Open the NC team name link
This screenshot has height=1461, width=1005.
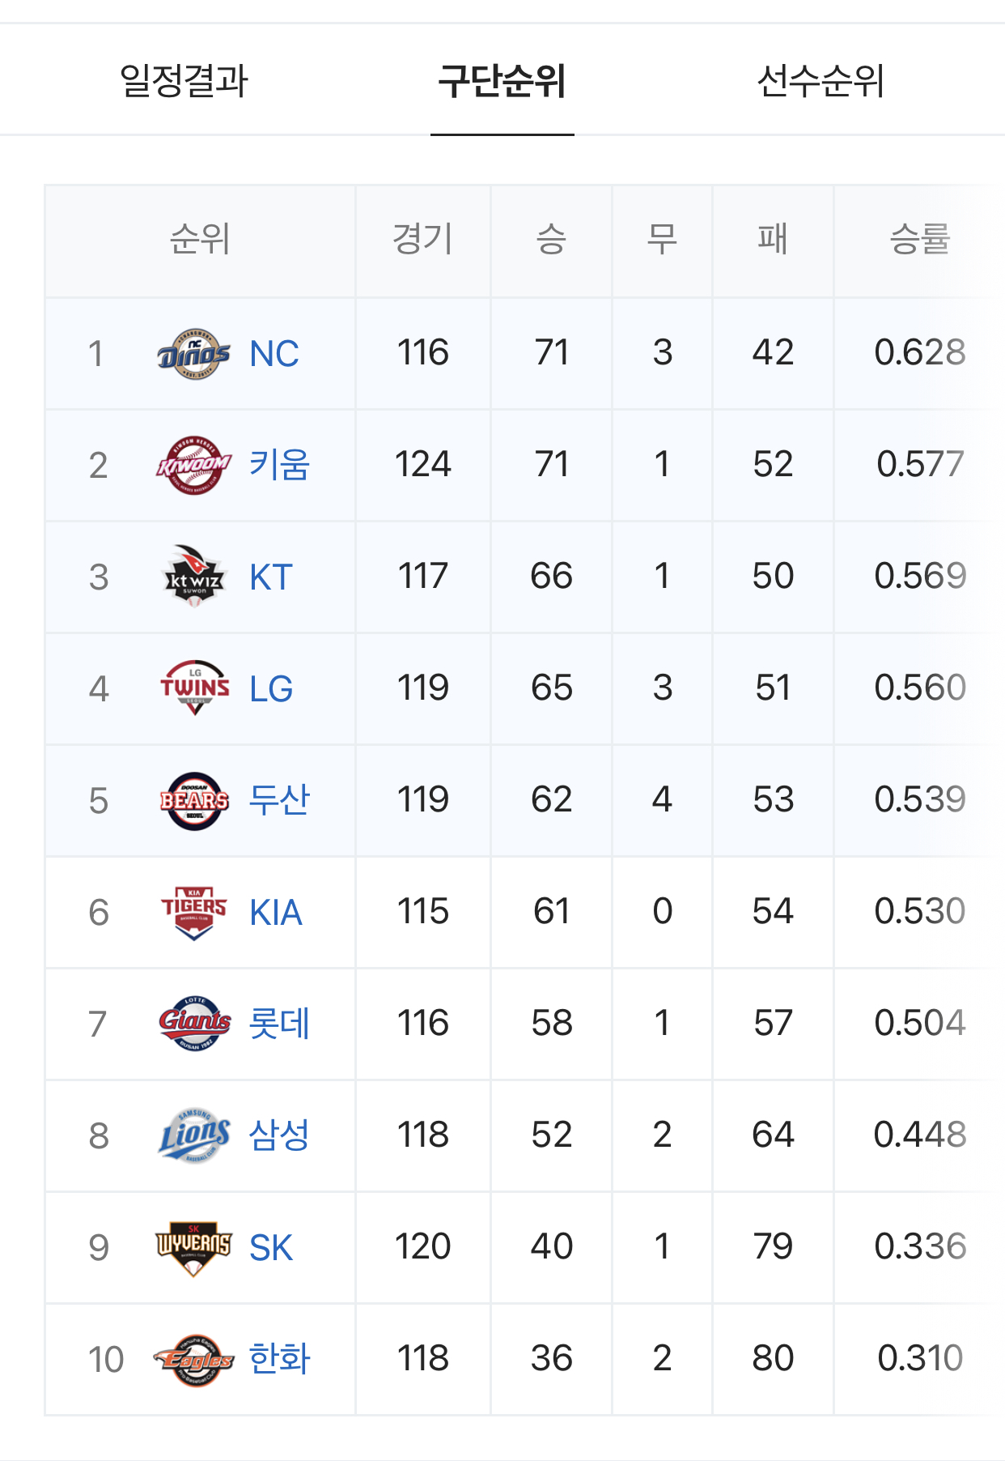point(274,354)
